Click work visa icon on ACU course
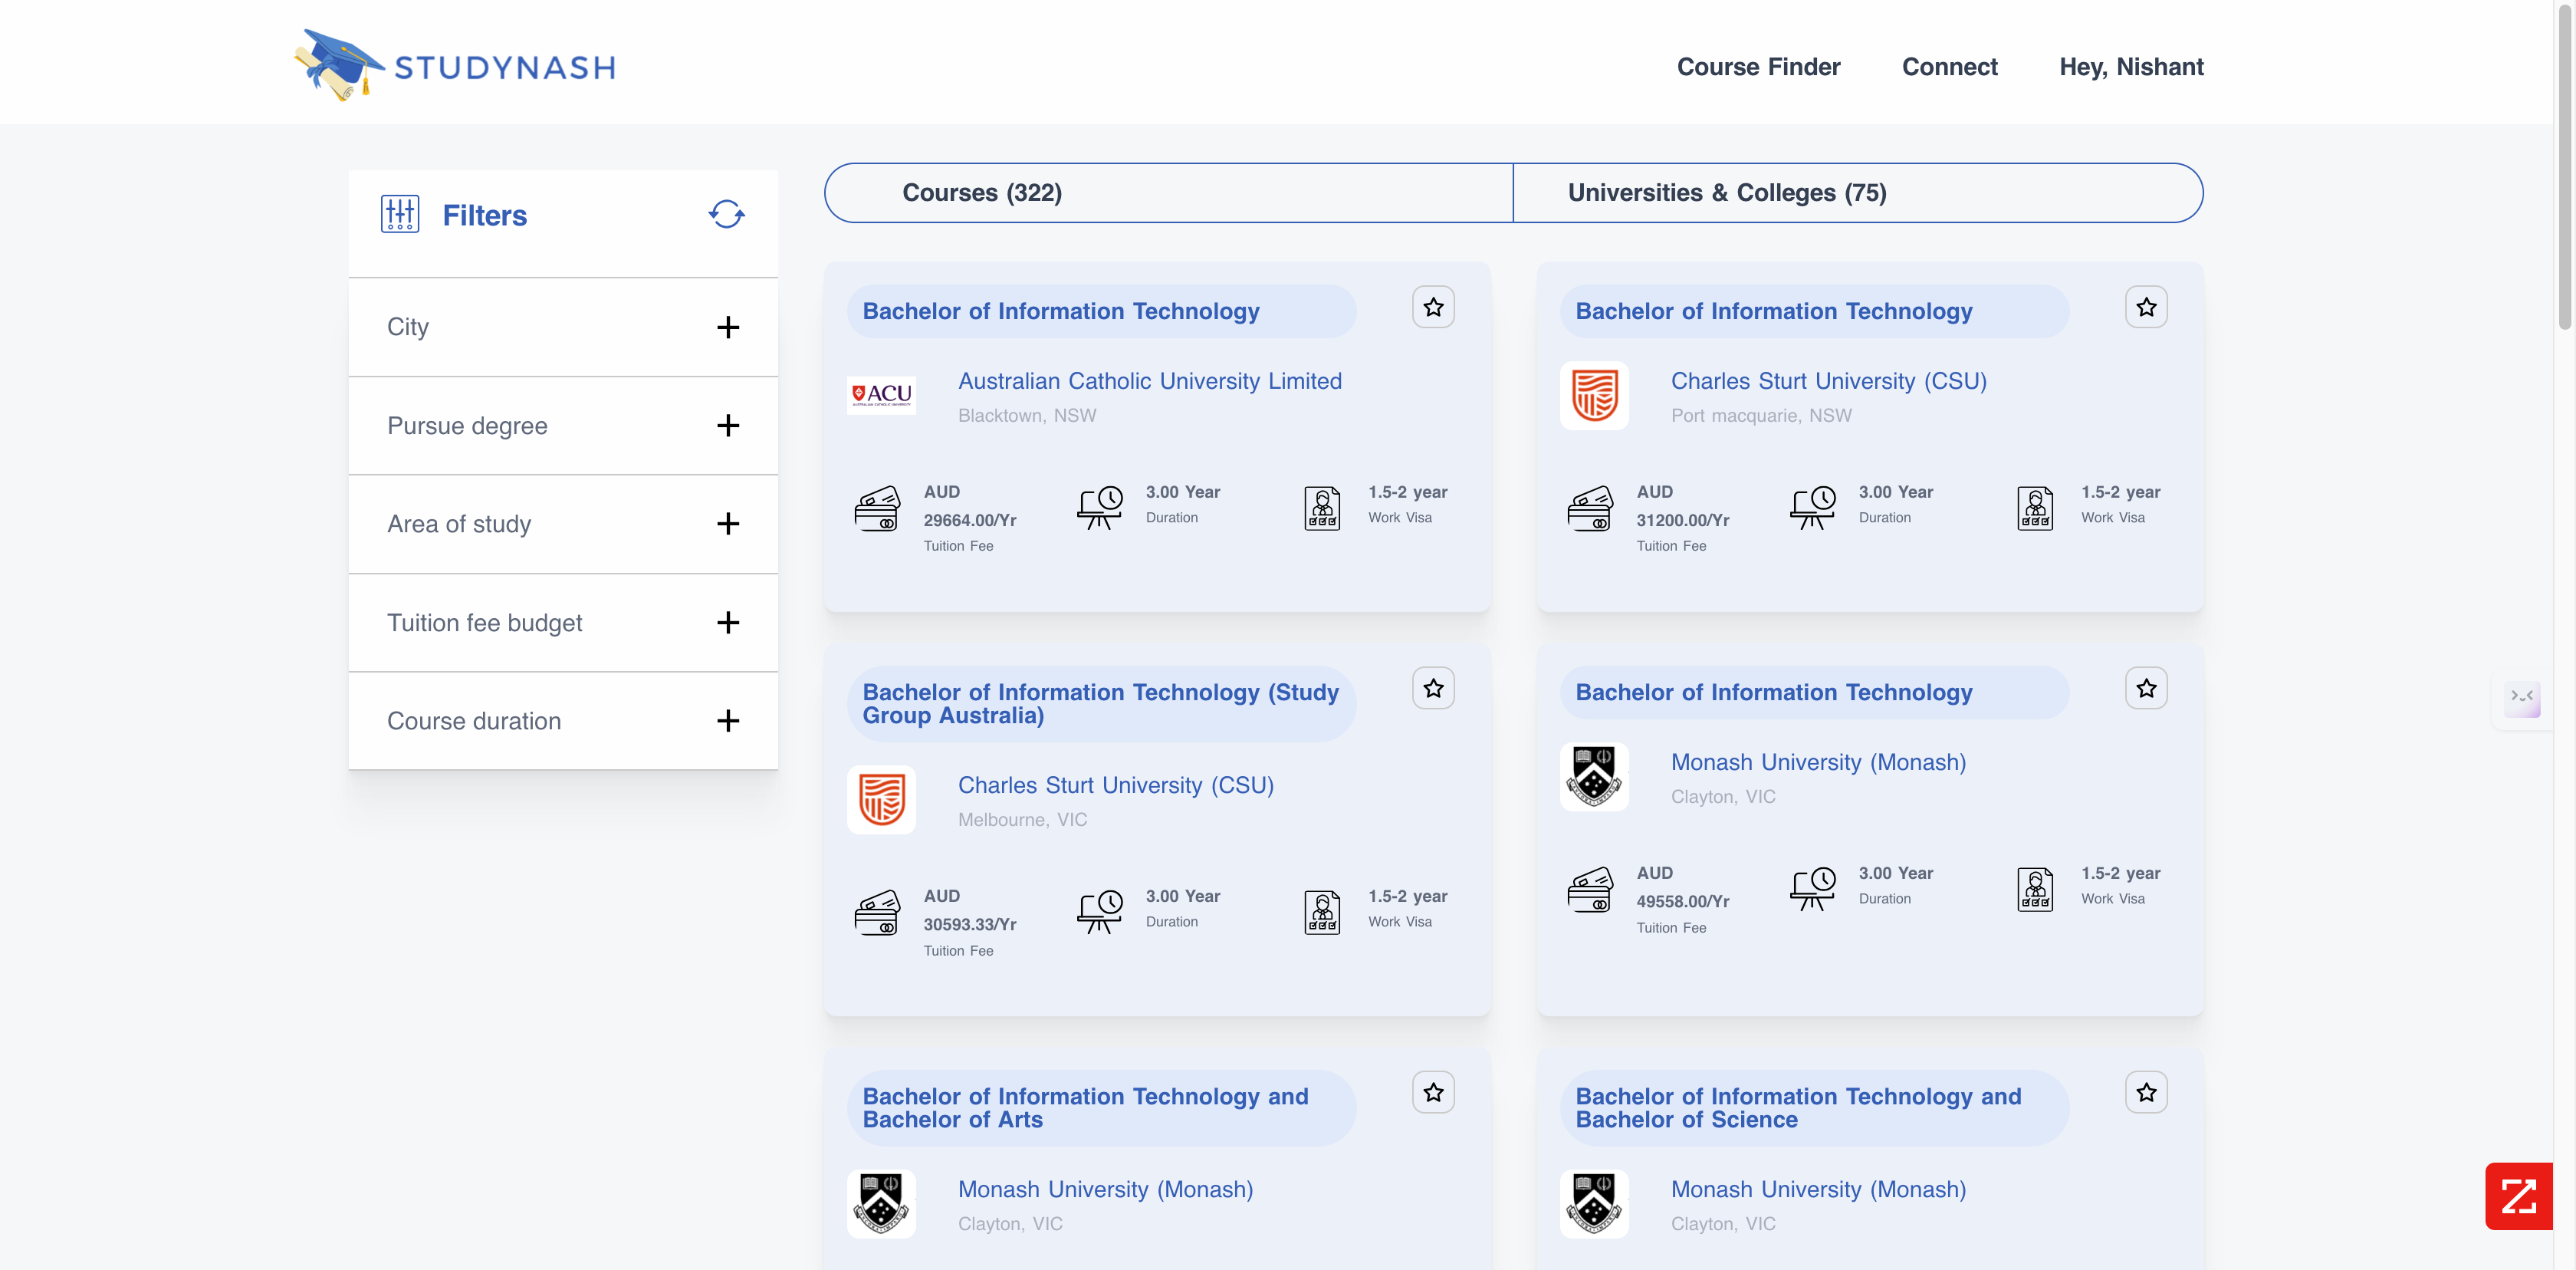 (1322, 508)
